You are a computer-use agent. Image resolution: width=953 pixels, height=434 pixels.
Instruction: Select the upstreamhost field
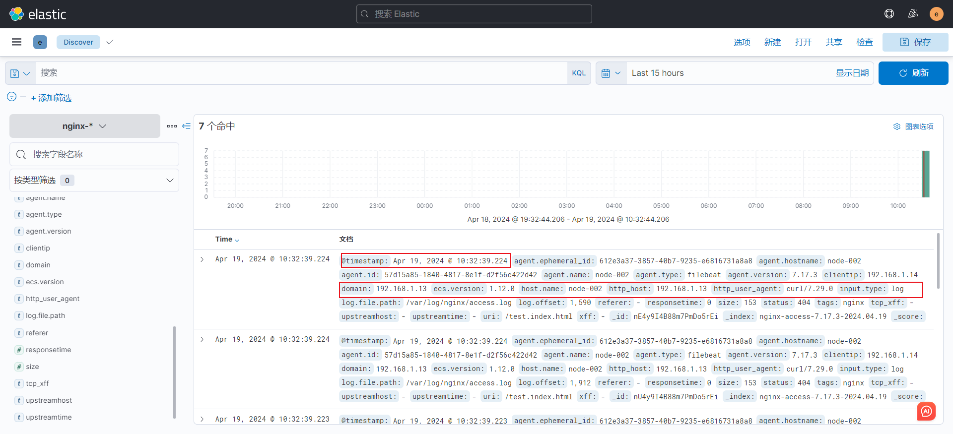(x=49, y=400)
